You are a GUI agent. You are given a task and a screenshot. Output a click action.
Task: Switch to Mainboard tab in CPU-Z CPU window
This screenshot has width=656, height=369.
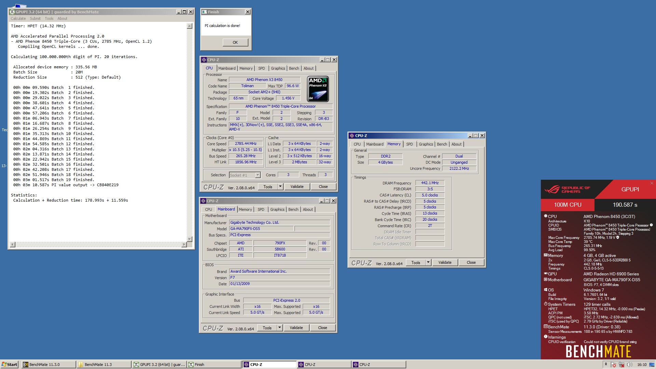pyautogui.click(x=227, y=68)
